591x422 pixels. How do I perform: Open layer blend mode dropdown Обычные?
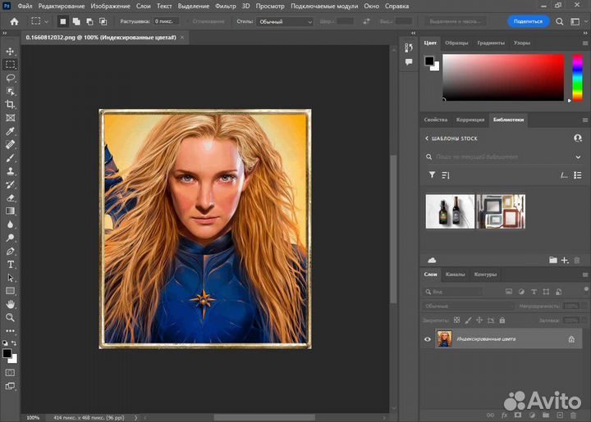(x=467, y=306)
